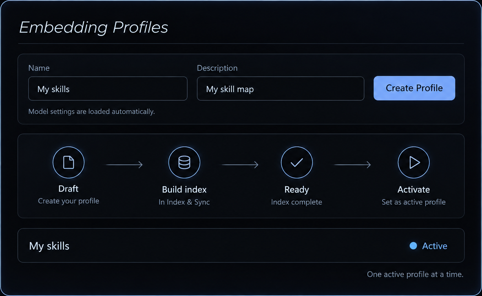This screenshot has height=296, width=482.
Task: Select the Build index database icon
Action: pos(184,162)
